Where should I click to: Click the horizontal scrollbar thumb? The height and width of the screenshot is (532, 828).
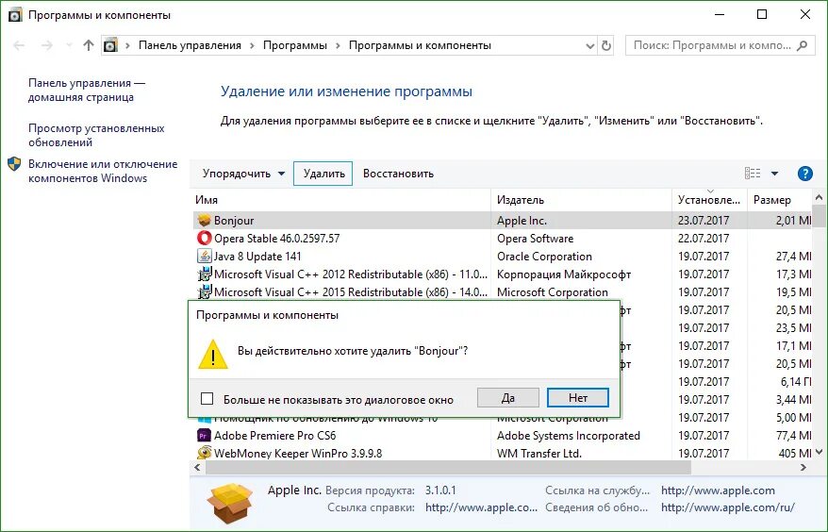point(448,468)
